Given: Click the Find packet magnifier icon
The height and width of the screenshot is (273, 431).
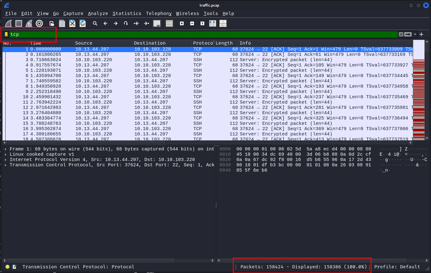Looking at the screenshot, I should (x=95, y=23).
